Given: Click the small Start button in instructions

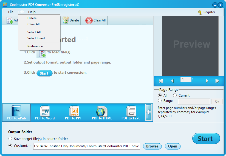Looking at the screenshot, I should [44, 73].
